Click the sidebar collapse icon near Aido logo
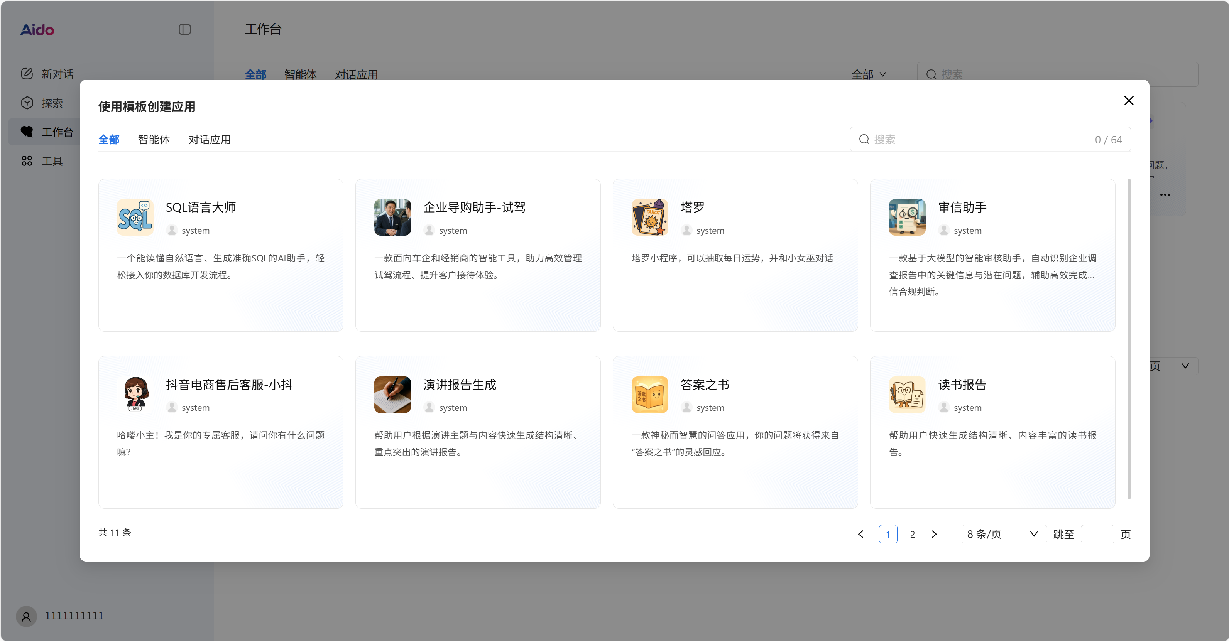This screenshot has width=1229, height=641. (x=184, y=30)
